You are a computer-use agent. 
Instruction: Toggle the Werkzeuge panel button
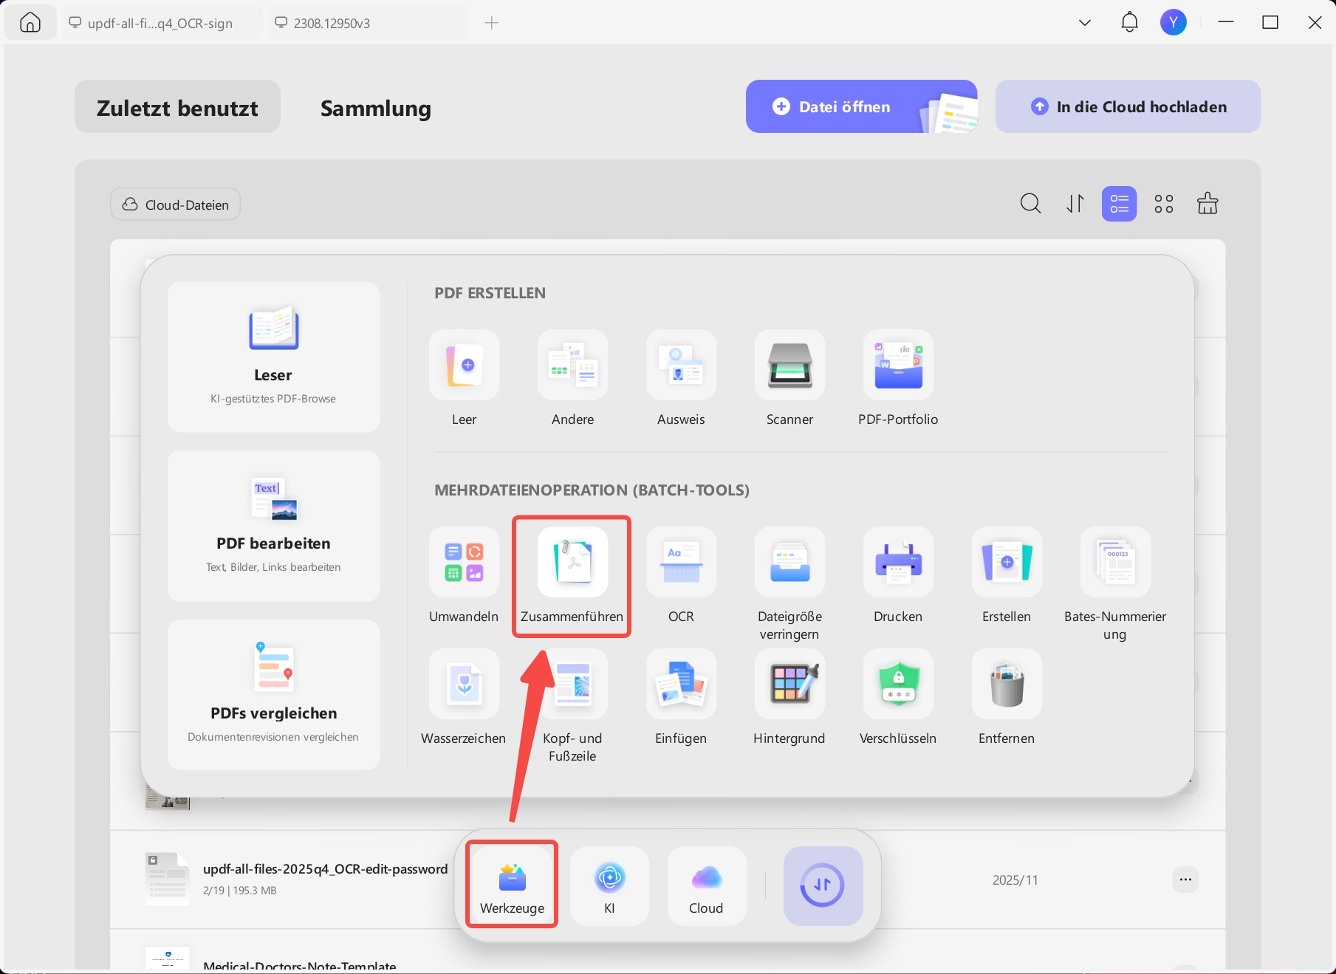coord(513,885)
